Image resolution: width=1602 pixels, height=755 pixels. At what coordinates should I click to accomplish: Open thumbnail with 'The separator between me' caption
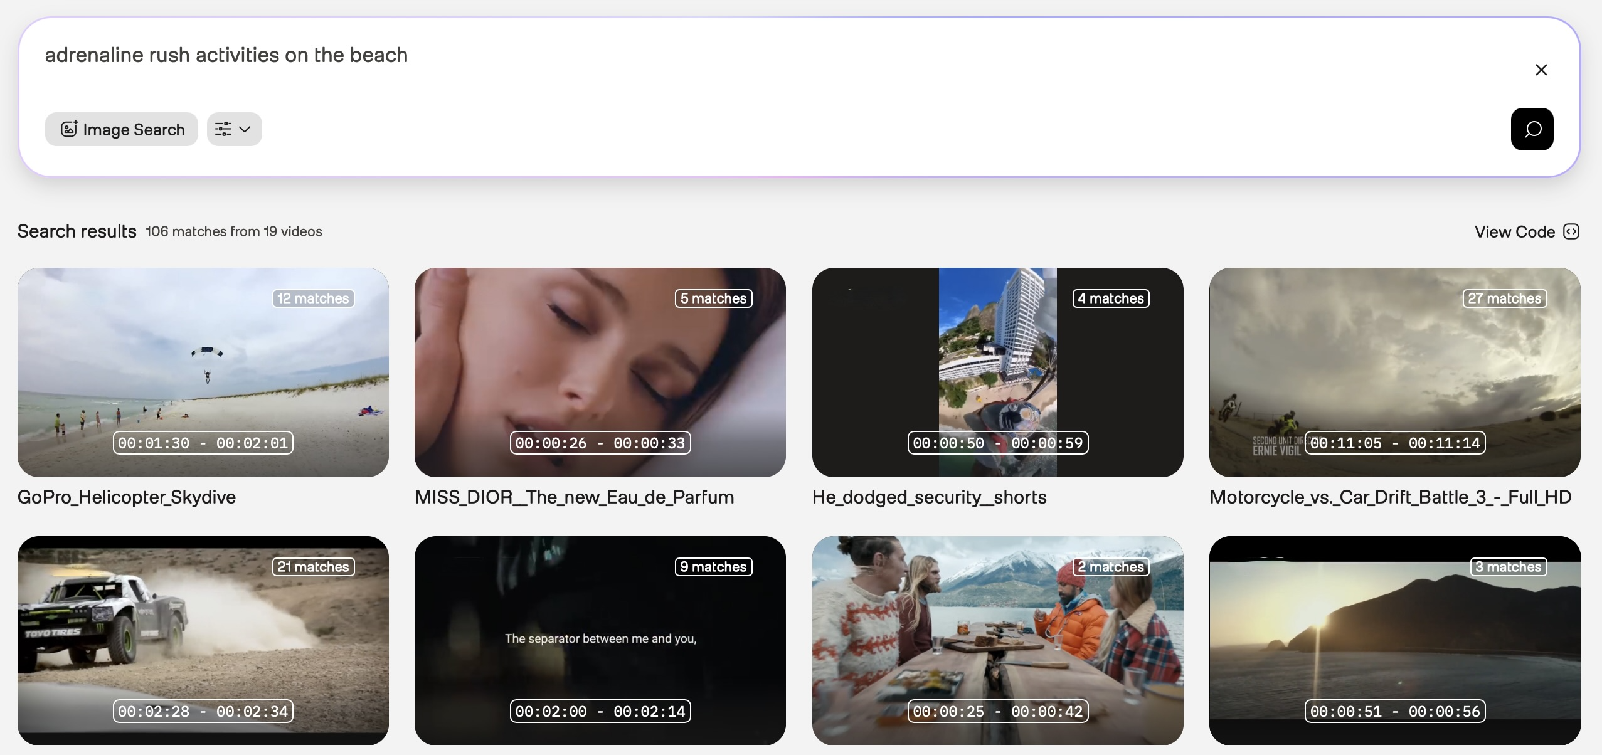pyautogui.click(x=600, y=640)
